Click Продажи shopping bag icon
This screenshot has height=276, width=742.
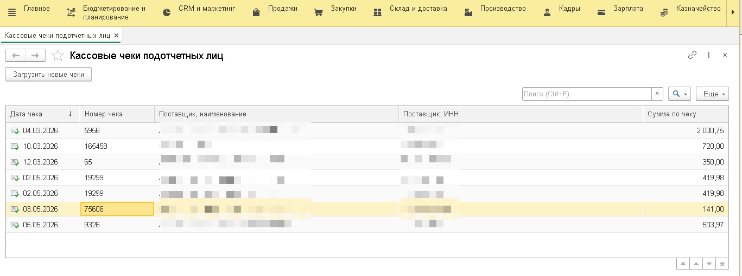[256, 12]
